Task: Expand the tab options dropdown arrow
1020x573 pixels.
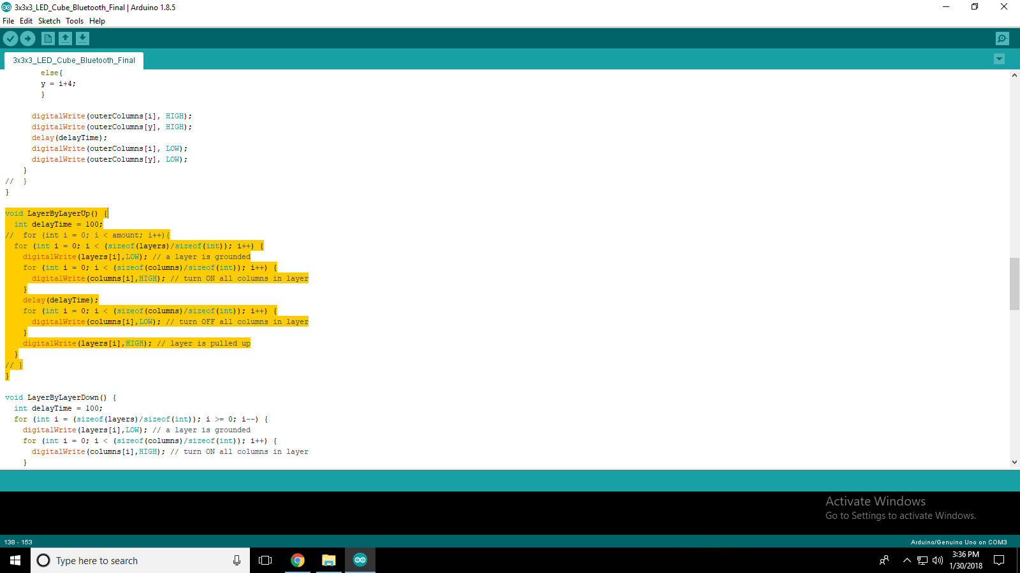Action: coord(999,59)
